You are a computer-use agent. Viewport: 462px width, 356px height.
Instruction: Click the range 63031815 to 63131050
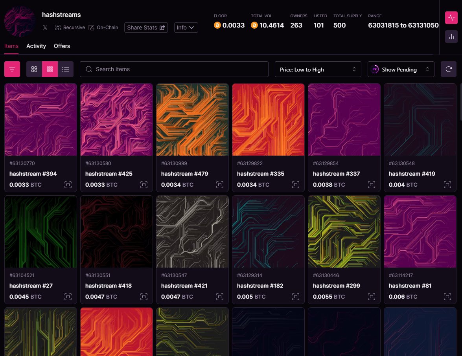click(403, 25)
